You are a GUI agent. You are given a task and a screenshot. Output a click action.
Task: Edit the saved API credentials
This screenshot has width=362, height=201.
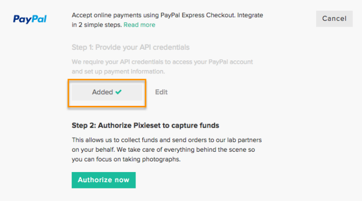[x=161, y=92]
